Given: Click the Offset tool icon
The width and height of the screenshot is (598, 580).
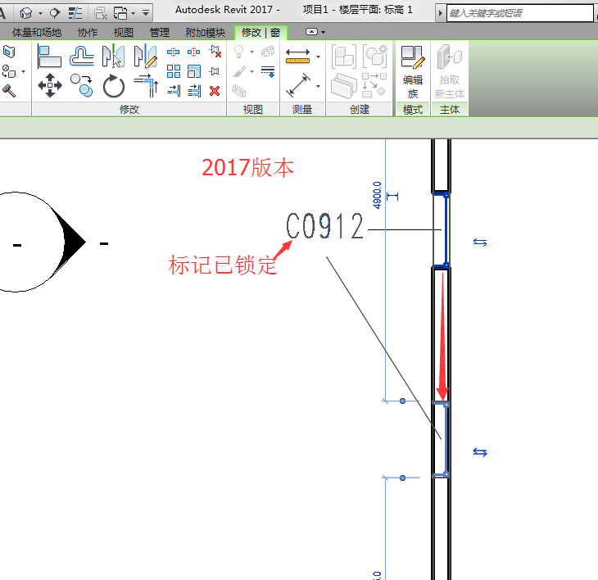Looking at the screenshot, I should tap(81, 56).
